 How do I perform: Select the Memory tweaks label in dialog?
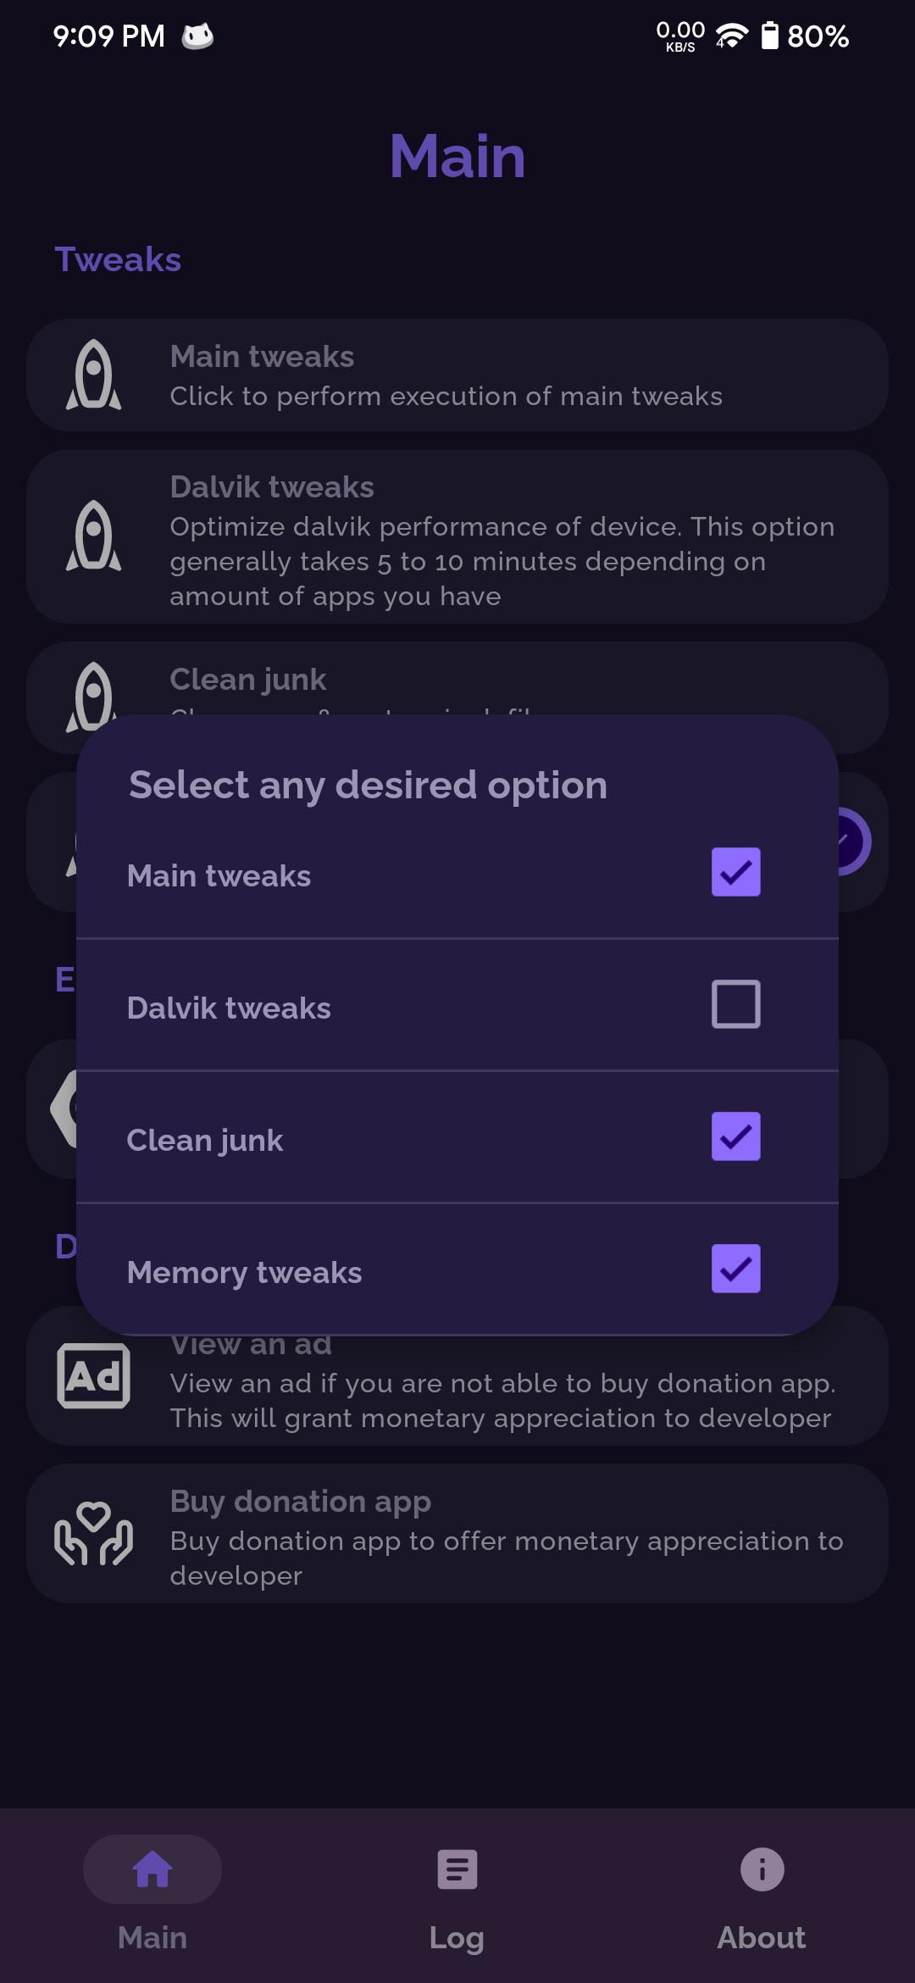coord(244,1273)
